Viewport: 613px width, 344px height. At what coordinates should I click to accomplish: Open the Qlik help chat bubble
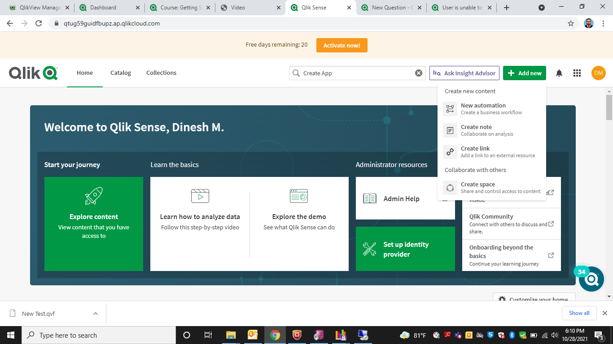[591, 279]
